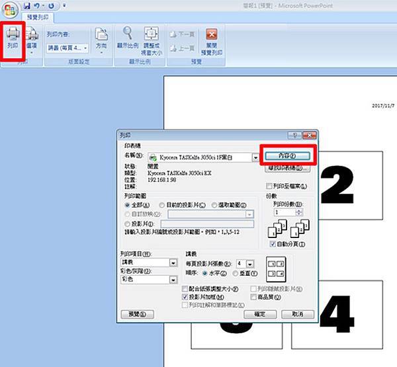Click the 取消 cancel button
397x367 pixels.
click(x=298, y=314)
